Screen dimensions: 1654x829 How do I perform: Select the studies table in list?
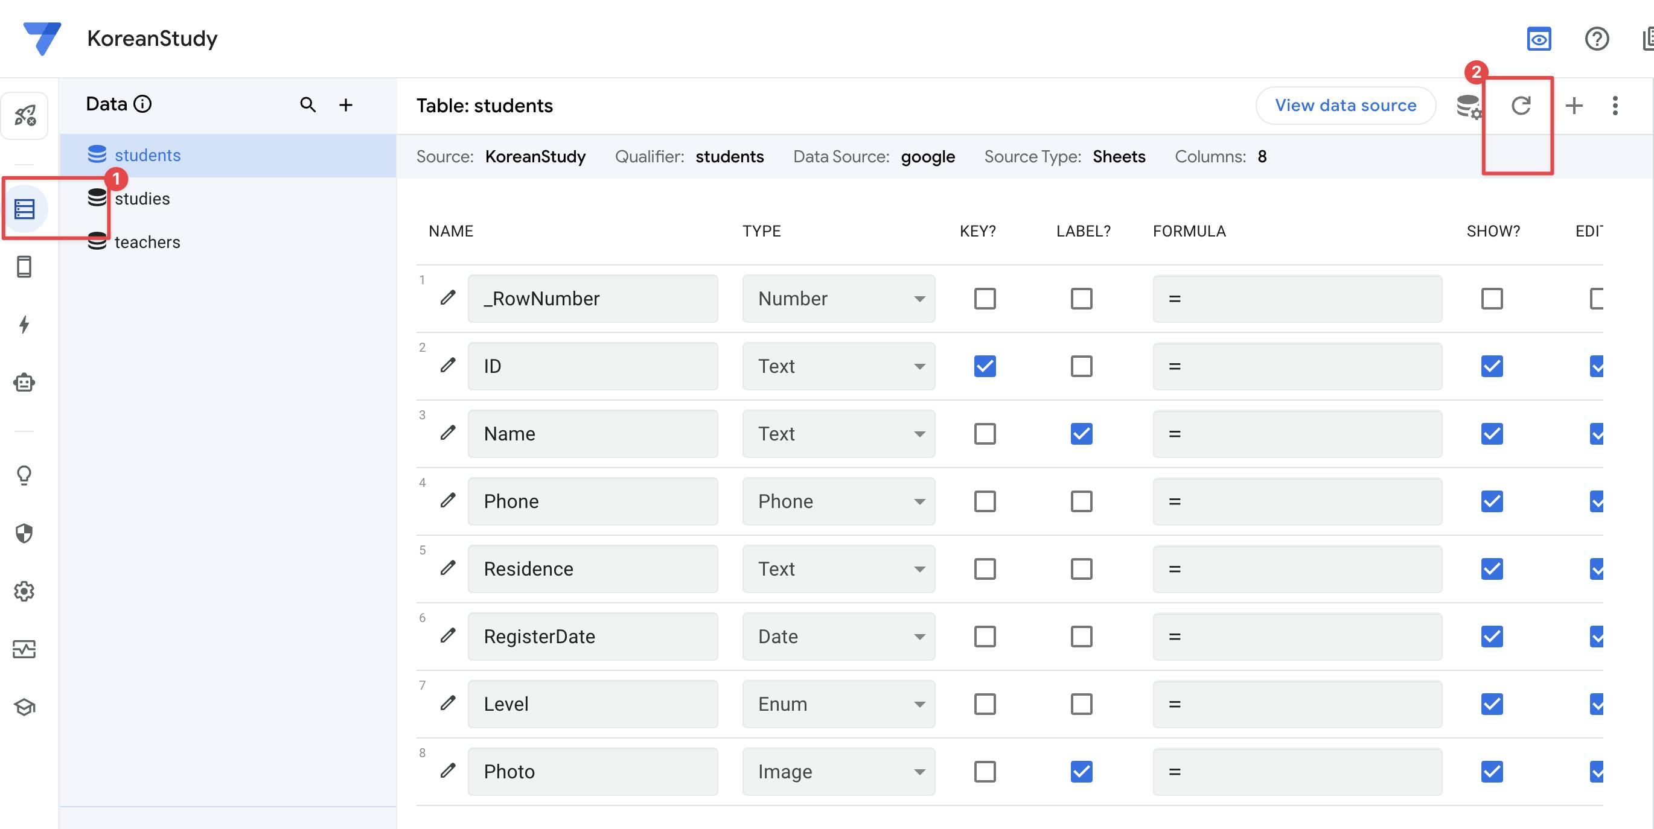(x=142, y=199)
